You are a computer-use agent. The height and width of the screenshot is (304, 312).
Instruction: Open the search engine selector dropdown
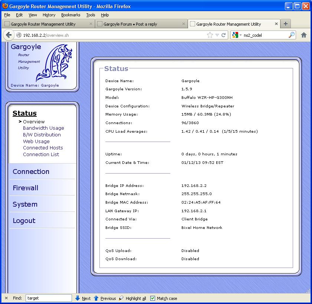(x=237, y=35)
